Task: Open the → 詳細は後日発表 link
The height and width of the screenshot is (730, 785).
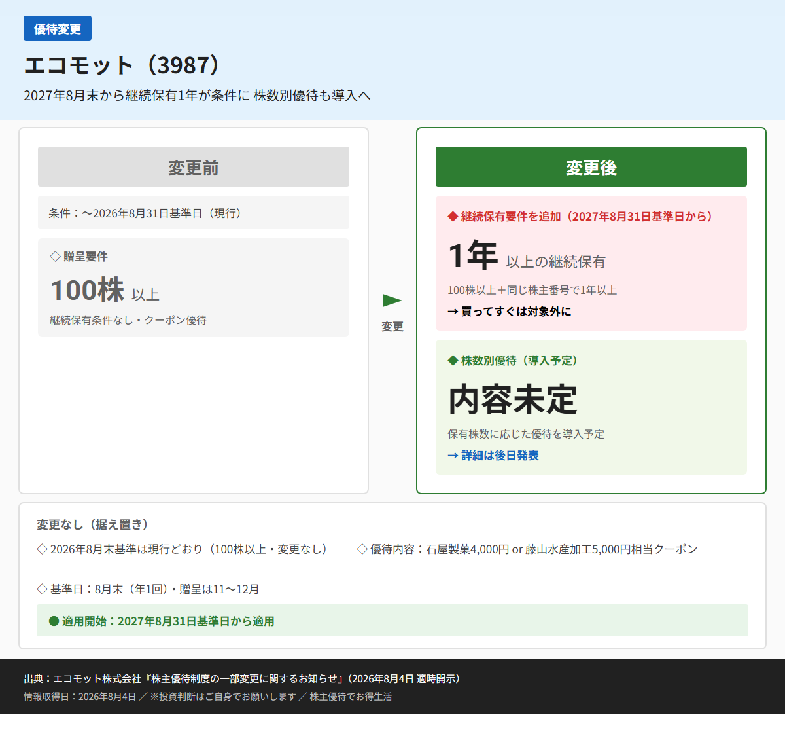Action: 493,456
